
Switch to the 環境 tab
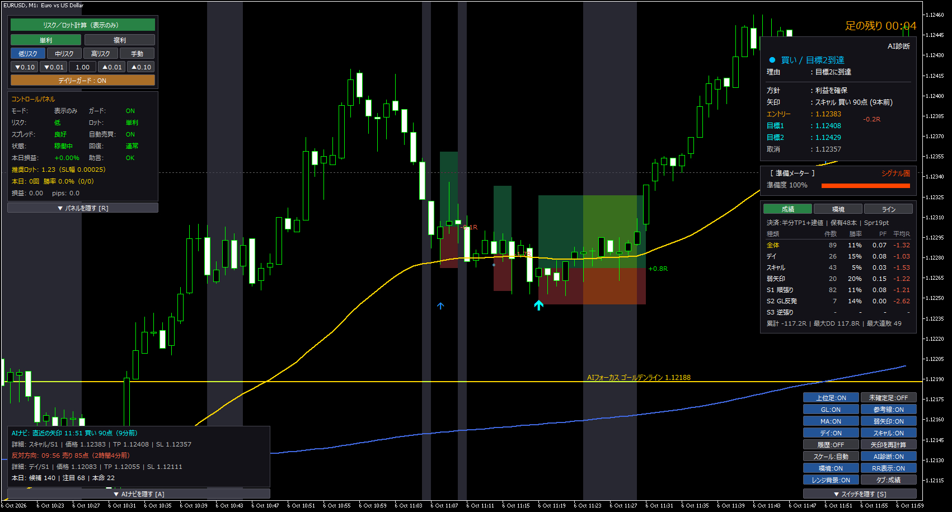[x=838, y=209]
